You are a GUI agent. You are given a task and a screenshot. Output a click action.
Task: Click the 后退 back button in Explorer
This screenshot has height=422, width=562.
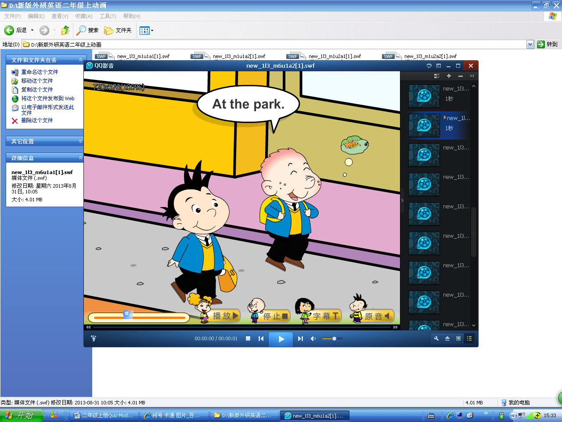15,30
